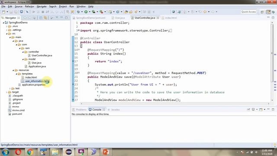Click the Debug bug icon in toolbar
Screen dimensions: 277x156
(x=78, y=12)
